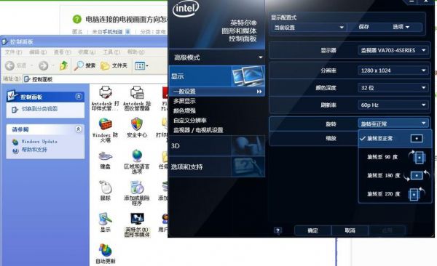Select Color Enhancement item
Viewport: 437px width, 266px height.
(x=184, y=110)
